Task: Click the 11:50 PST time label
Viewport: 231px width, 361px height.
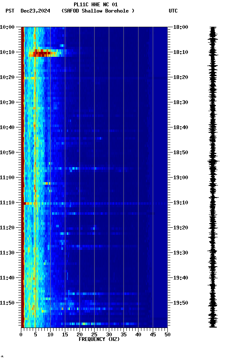Action: [x=7, y=303]
